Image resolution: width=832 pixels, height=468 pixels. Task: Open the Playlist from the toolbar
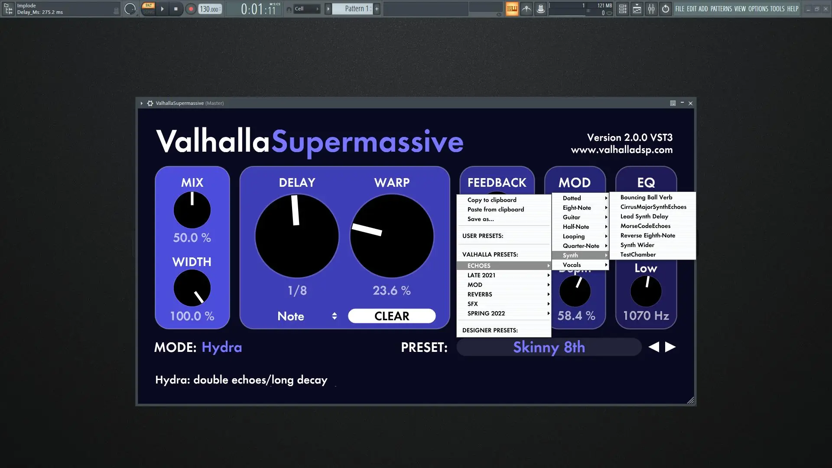click(x=637, y=9)
